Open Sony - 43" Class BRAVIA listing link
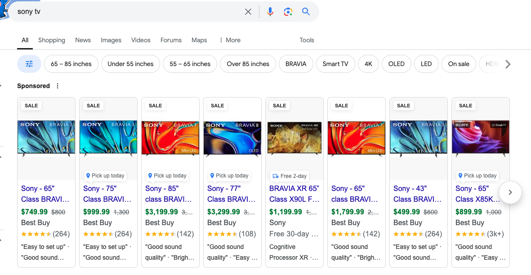The width and height of the screenshot is (531, 275). pyautogui.click(x=417, y=194)
